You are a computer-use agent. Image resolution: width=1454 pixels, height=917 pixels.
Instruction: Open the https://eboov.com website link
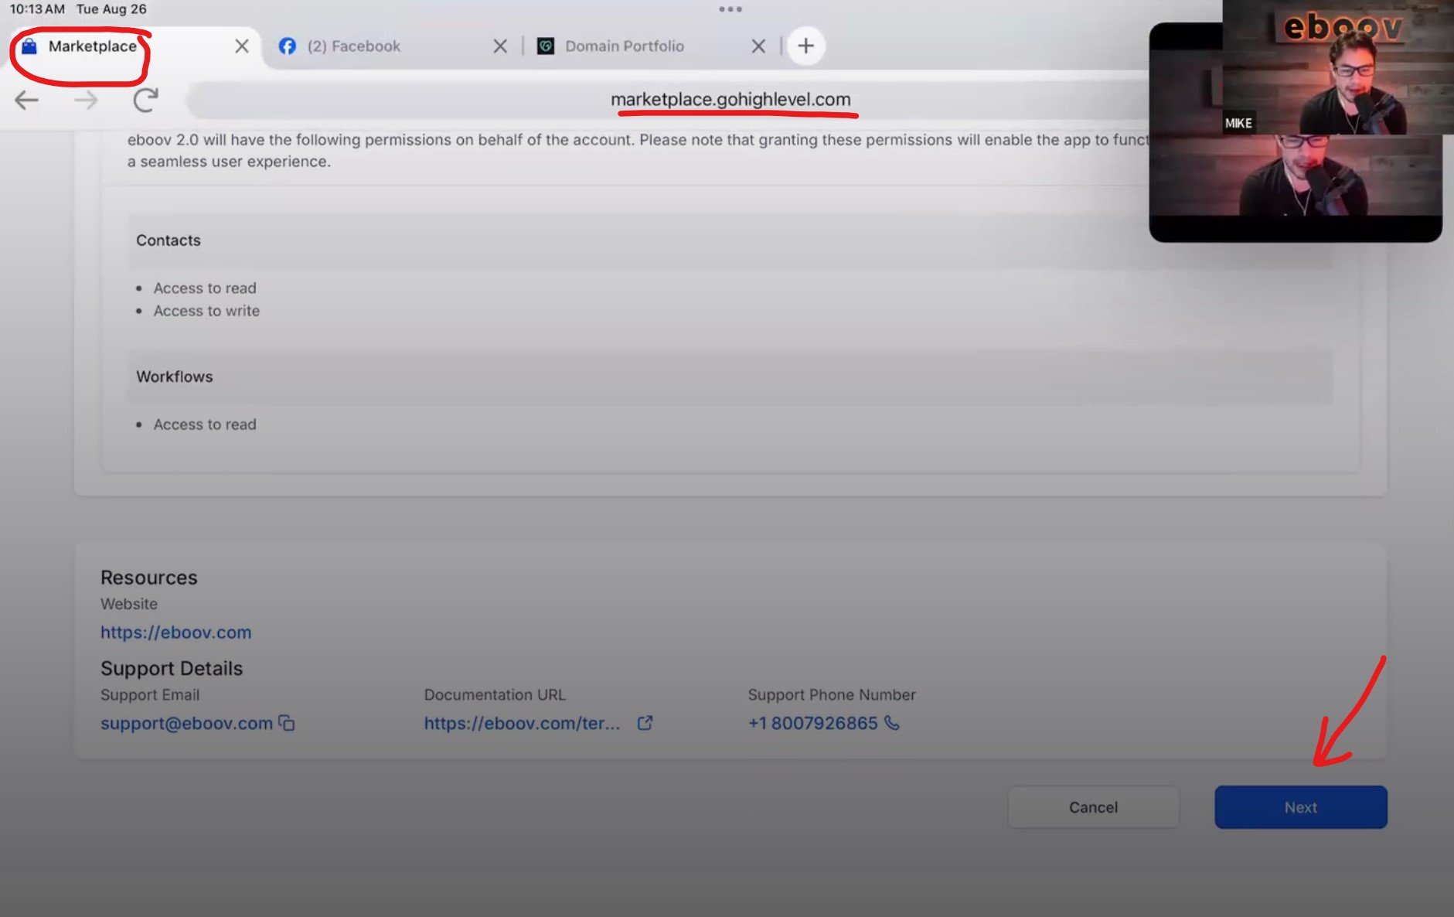(x=175, y=632)
